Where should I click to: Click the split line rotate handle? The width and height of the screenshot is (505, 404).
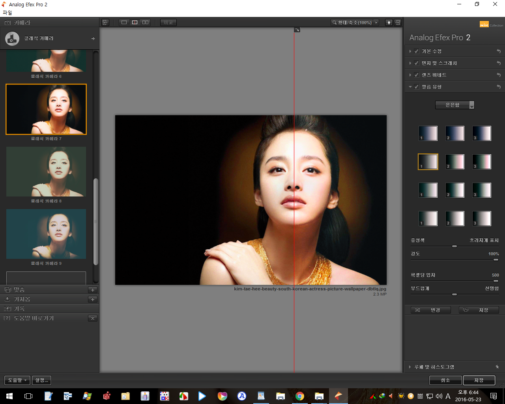[x=297, y=30]
